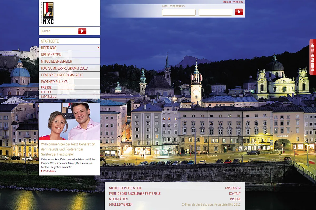Open the Salzburger Festspiele footer link
Image resolution: width=316 pixels, height=210 pixels.
[x=125, y=188]
